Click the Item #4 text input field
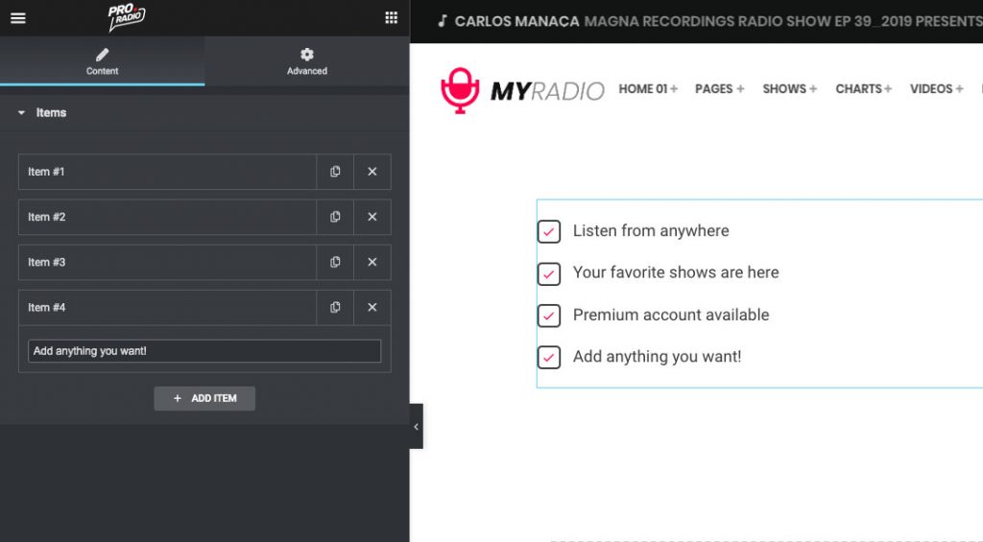Screen dimensions: 983x542 tap(204, 351)
